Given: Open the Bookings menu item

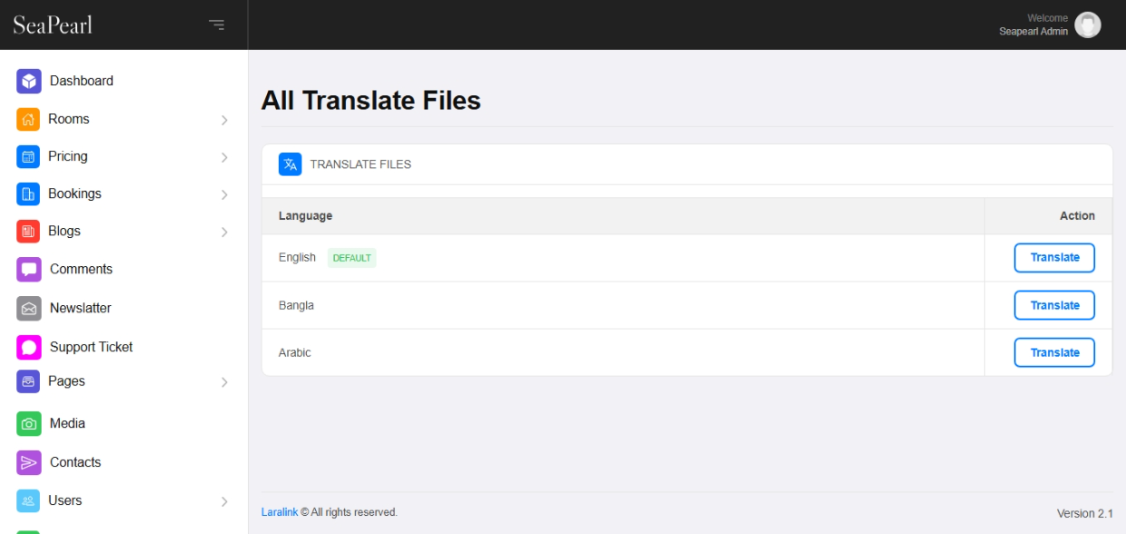Looking at the screenshot, I should tap(74, 194).
